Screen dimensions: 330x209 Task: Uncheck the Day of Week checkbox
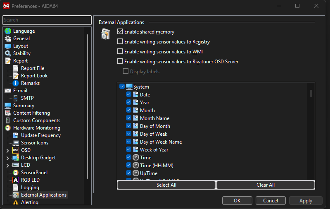[128, 134]
